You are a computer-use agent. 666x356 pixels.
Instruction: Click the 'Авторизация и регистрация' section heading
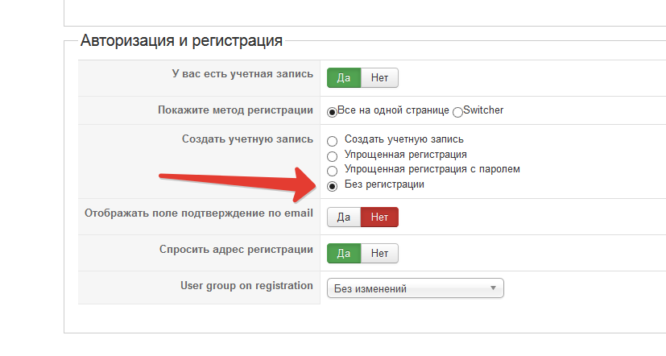(181, 40)
